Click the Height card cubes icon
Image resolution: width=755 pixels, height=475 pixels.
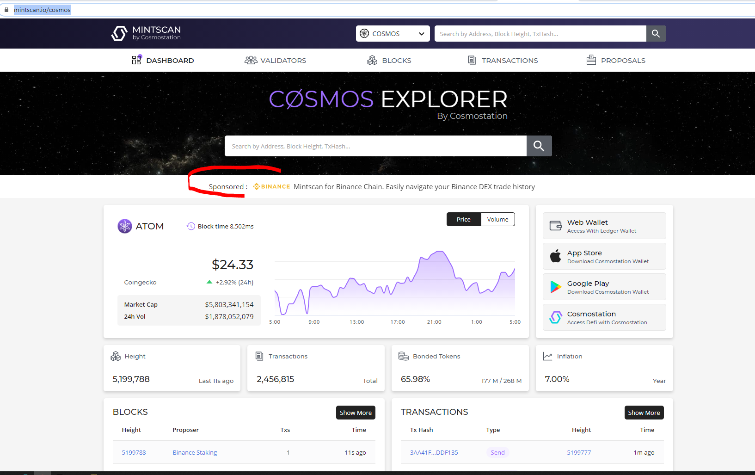116,356
